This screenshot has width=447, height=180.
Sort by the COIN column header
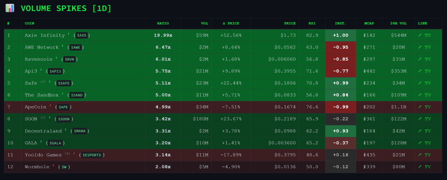29,23
